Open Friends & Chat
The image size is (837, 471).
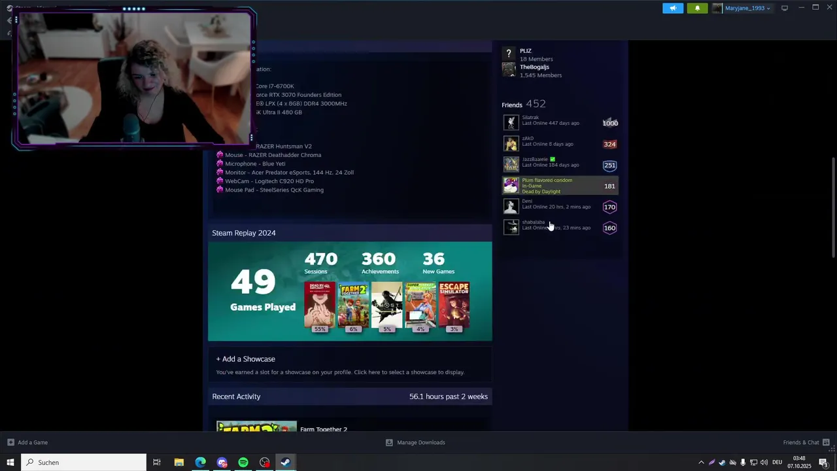(806, 442)
